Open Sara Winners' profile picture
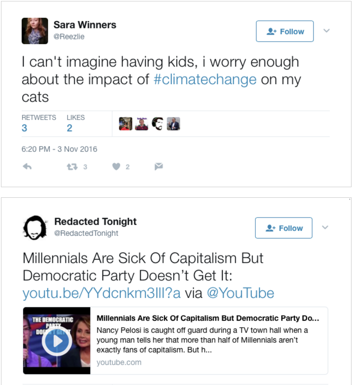Screen dimensions: 352x385 (x=35, y=31)
